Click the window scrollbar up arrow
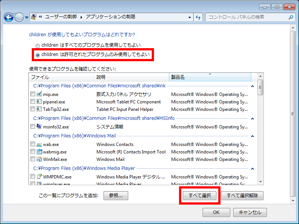Viewport: 299px width, 224px height. 293,28
